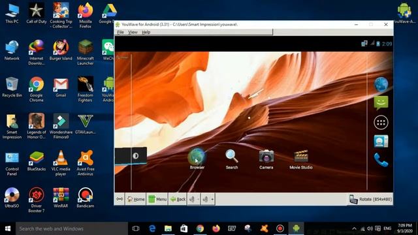
Task: Select Smart Impression user folder icon
Action: (12, 126)
